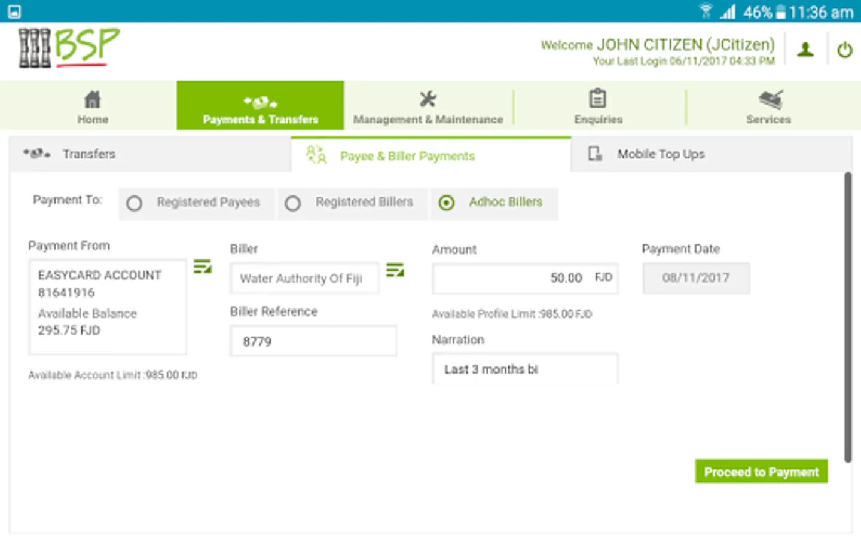The width and height of the screenshot is (861, 538).
Task: Click the Payment Date field 08/11/2017
Action: tap(696, 278)
